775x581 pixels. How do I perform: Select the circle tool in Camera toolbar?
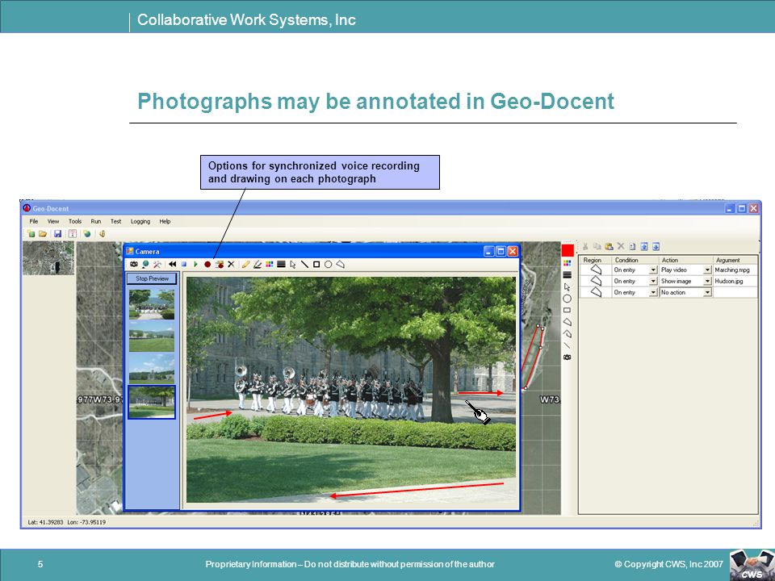pyautogui.click(x=329, y=265)
